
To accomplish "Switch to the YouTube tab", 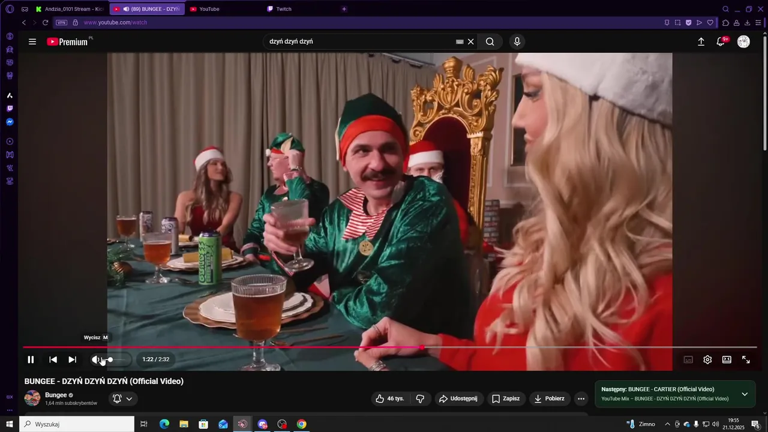I will [x=223, y=9].
